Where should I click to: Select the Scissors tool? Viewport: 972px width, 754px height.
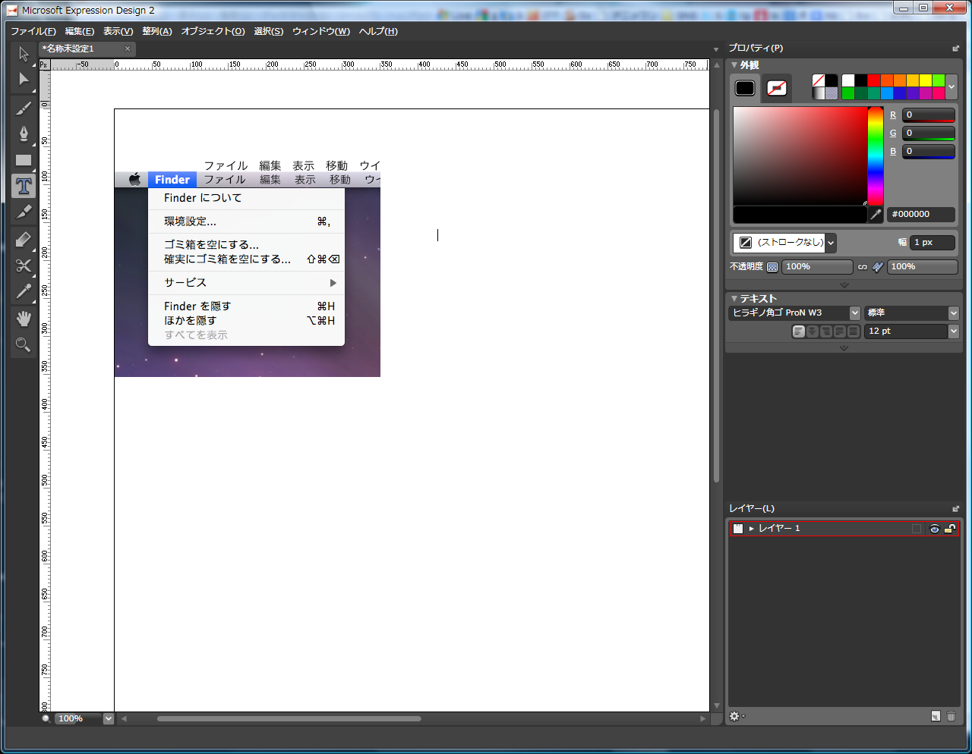(x=24, y=265)
